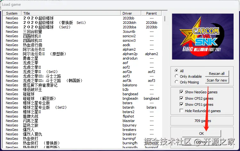This screenshot has height=151, width=240.
Task: Click the Rescan all button
Action: click(217, 74)
